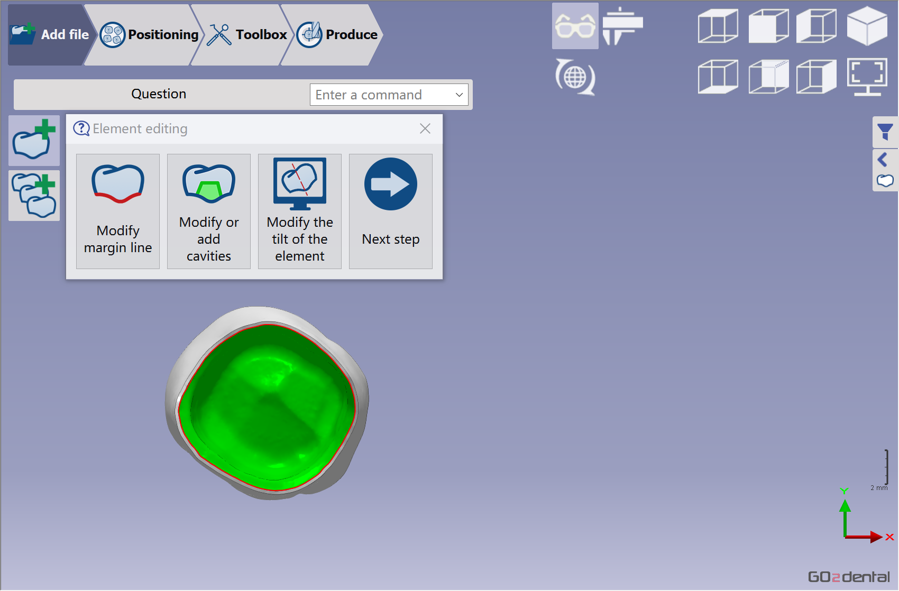Click the small tooth element icon
This screenshot has width=899, height=591.
[885, 181]
